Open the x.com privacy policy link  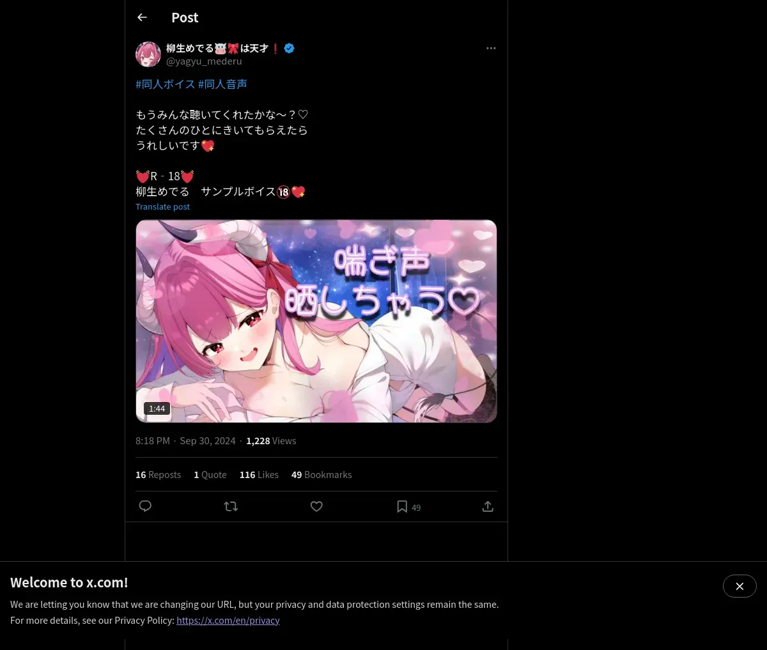coord(228,620)
